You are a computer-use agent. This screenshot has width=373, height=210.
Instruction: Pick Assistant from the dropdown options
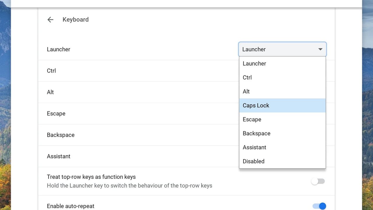coord(282,148)
